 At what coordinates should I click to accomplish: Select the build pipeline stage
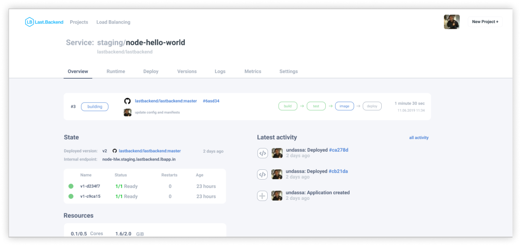(x=288, y=106)
